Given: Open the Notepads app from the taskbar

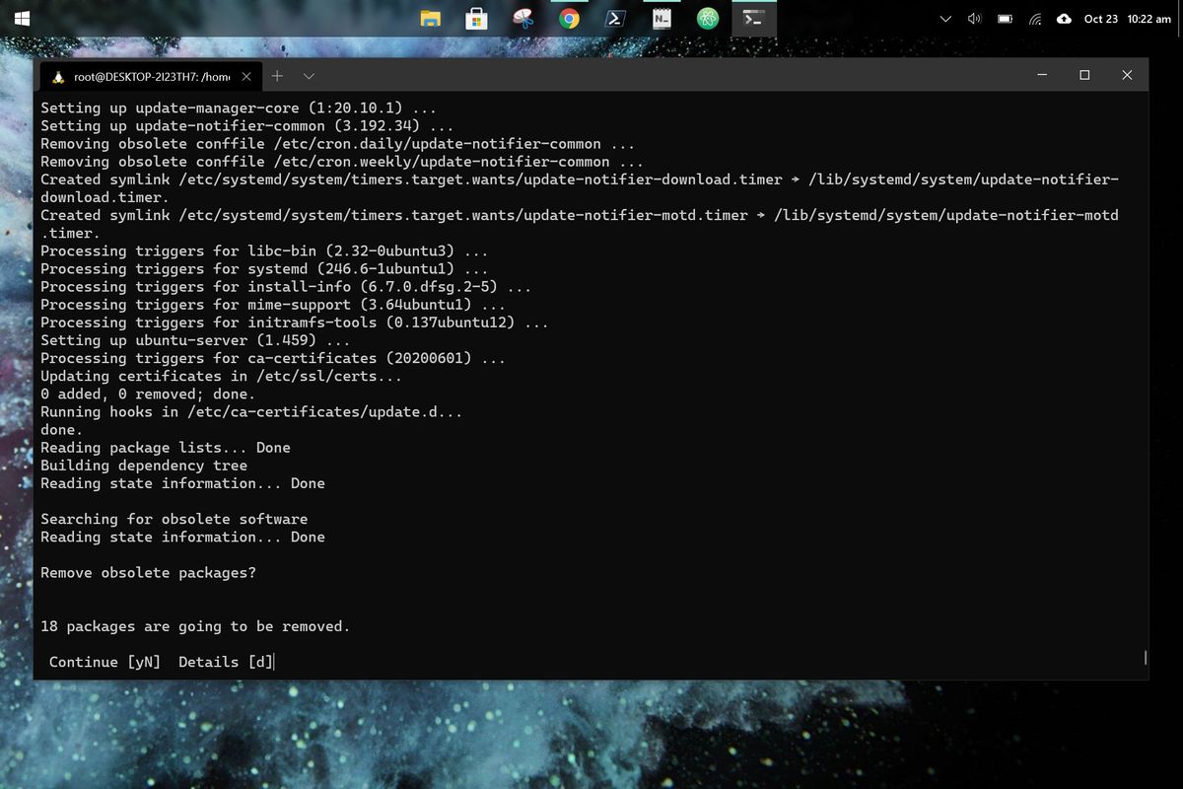Looking at the screenshot, I should [x=661, y=17].
